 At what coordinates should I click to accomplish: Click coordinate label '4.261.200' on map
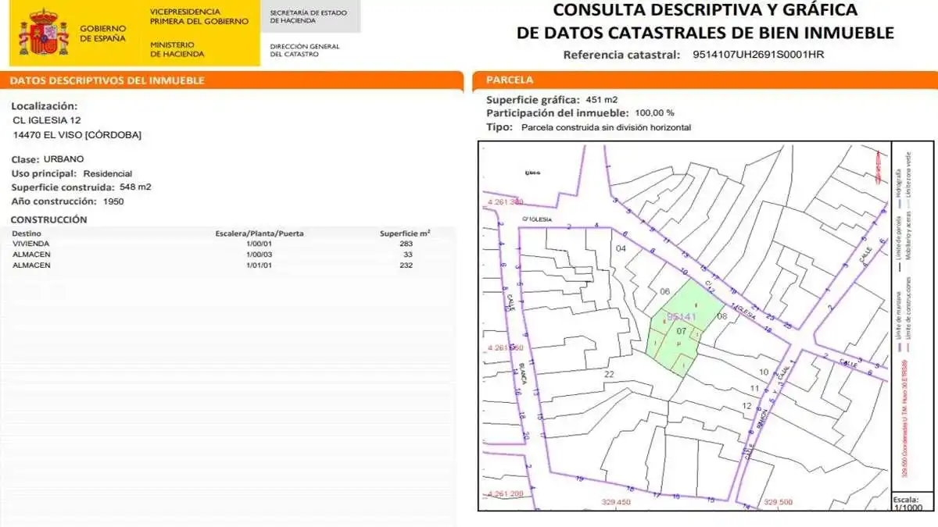505,494
